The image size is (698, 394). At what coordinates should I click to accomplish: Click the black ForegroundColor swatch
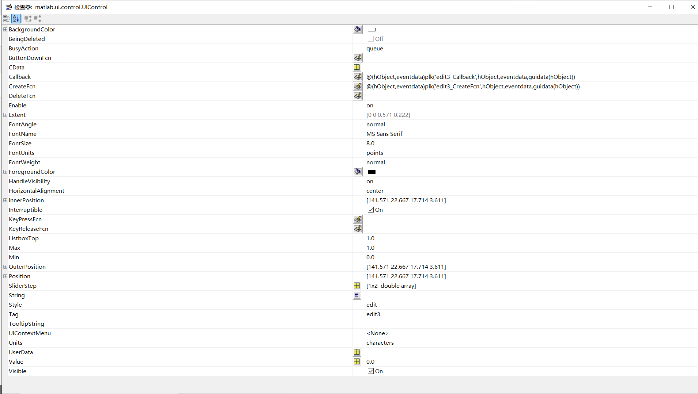371,172
